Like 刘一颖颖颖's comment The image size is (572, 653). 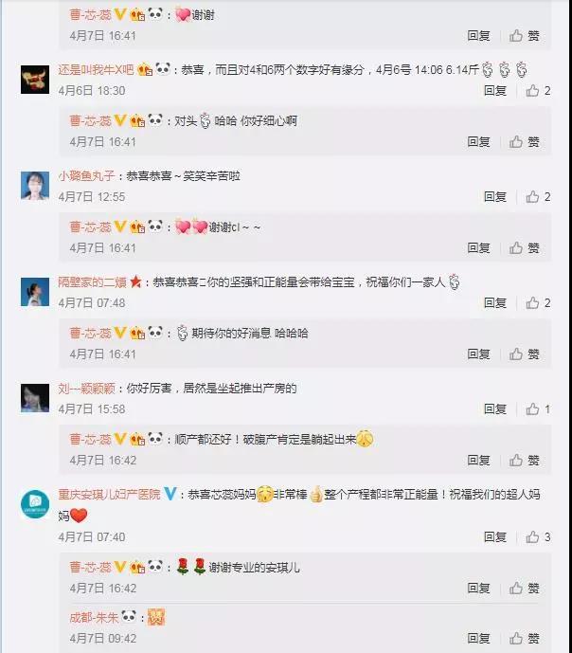[x=538, y=409]
